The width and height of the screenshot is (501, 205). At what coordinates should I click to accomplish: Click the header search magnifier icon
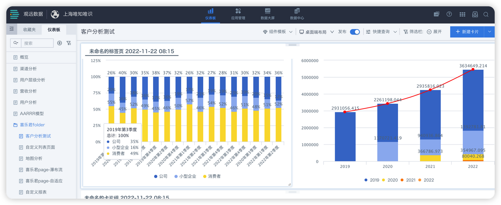[486, 14]
